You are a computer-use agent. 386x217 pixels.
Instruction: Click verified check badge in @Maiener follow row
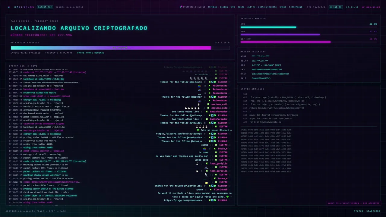(215, 97)
